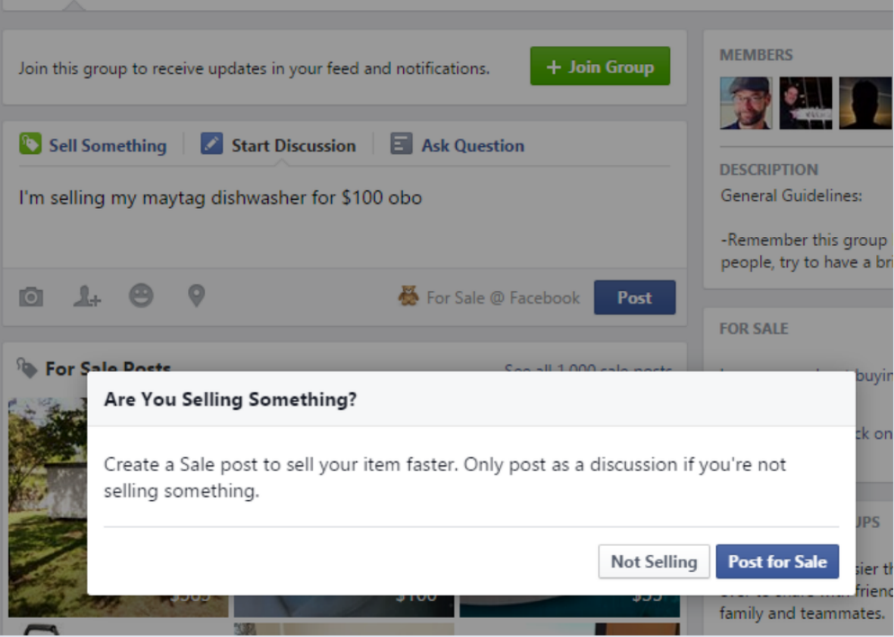The width and height of the screenshot is (894, 637).
Task: Click the blue pencil discussion icon
Action: click(211, 144)
